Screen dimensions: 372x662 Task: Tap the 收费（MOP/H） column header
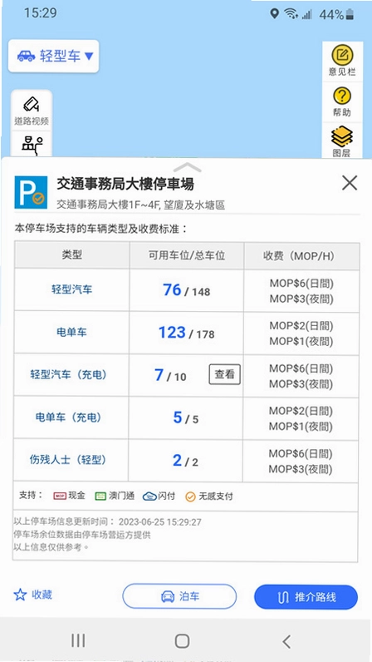pyautogui.click(x=301, y=255)
